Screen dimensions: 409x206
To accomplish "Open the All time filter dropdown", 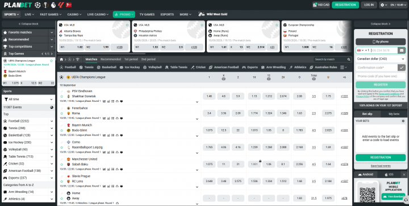I will 28,100.
